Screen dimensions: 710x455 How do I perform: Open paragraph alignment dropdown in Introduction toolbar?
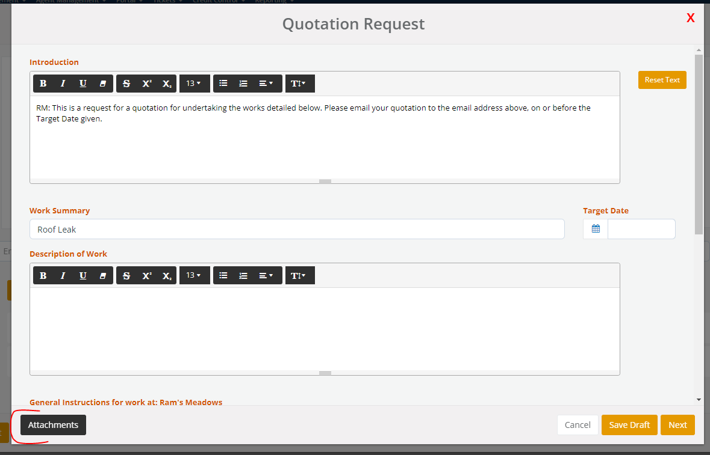[267, 84]
